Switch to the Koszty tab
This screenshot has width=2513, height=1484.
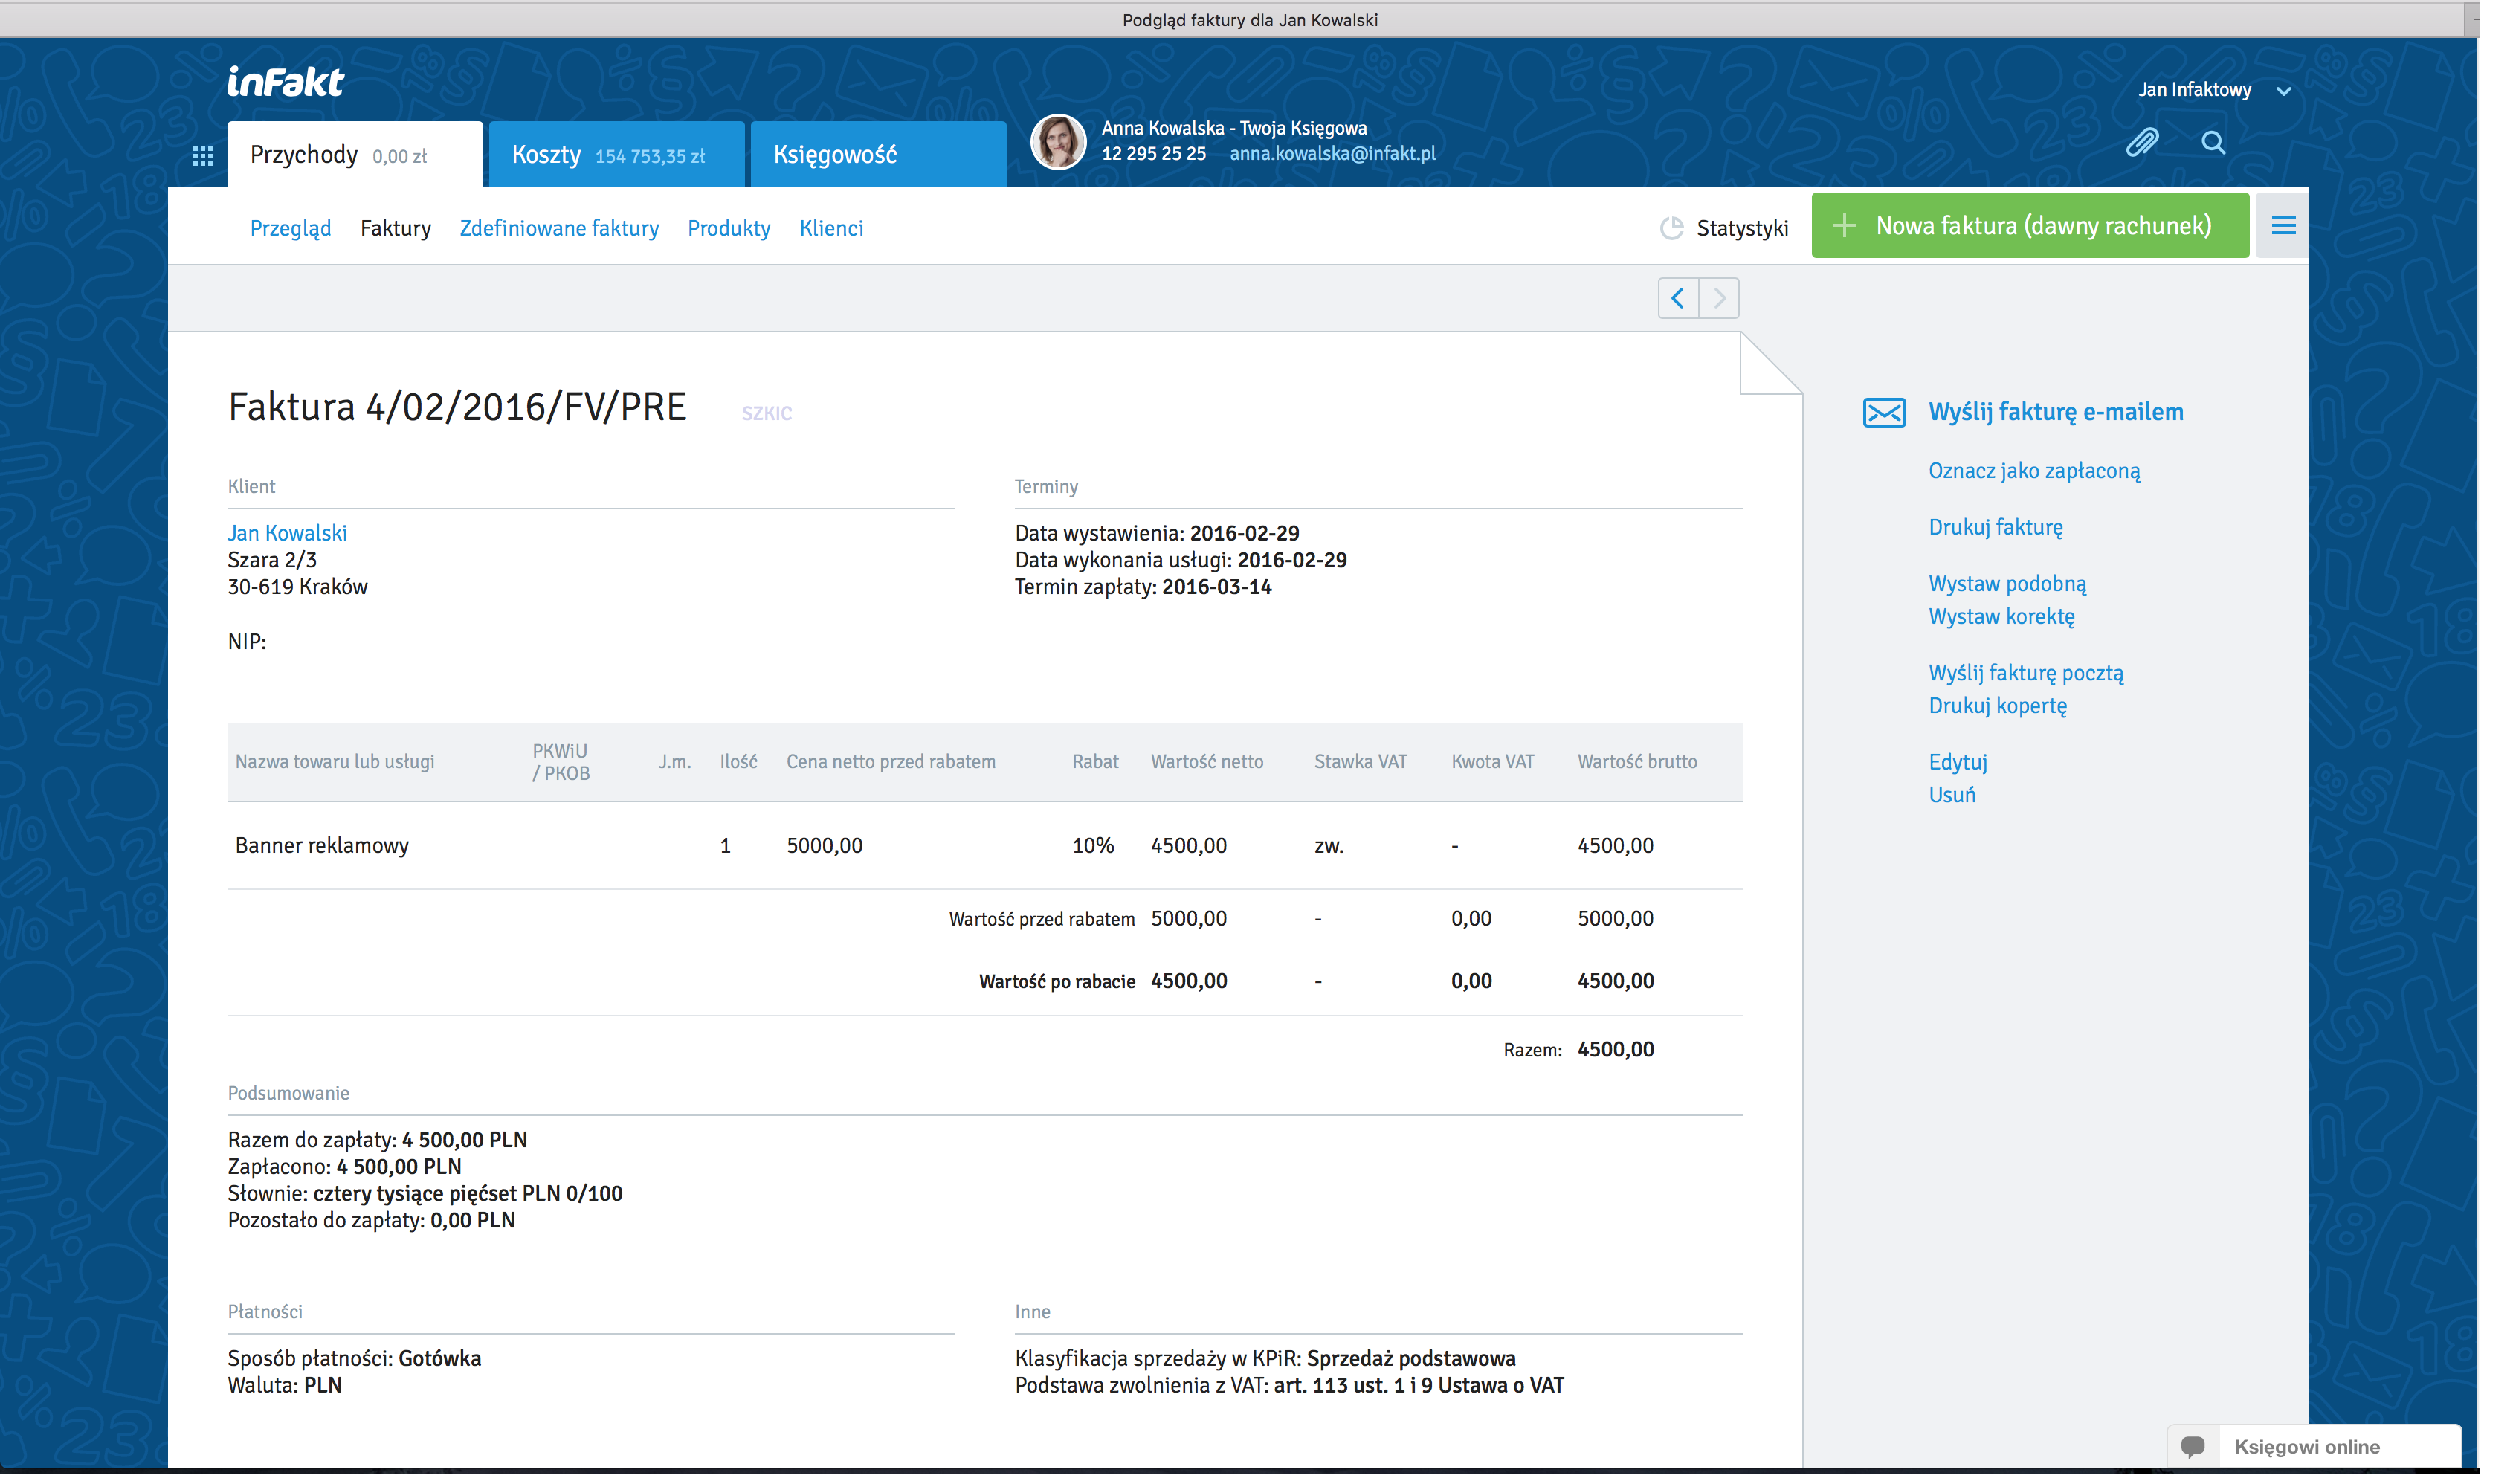616,155
